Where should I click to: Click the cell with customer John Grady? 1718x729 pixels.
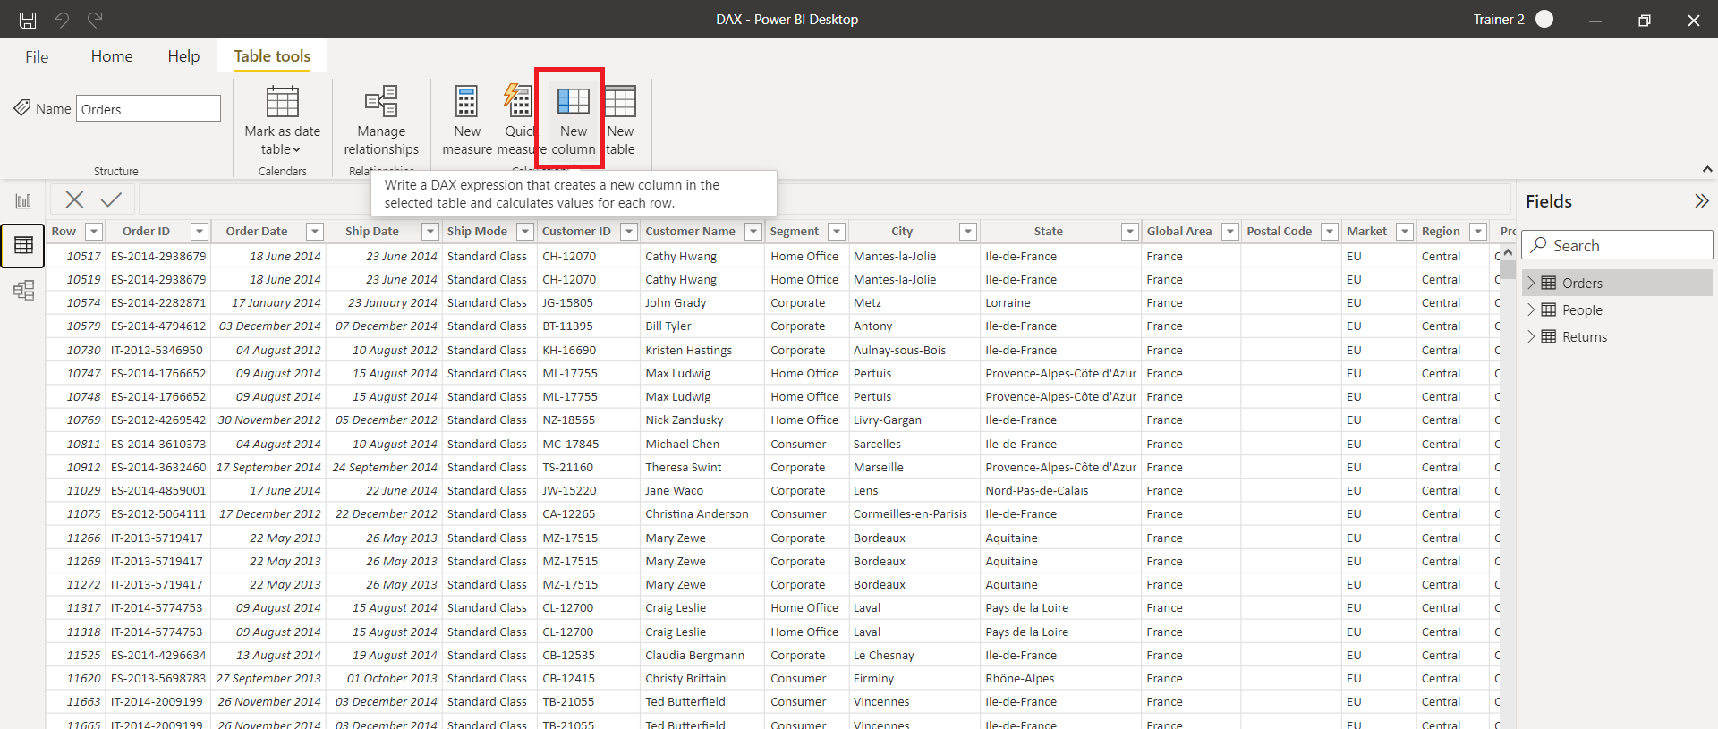tap(702, 302)
